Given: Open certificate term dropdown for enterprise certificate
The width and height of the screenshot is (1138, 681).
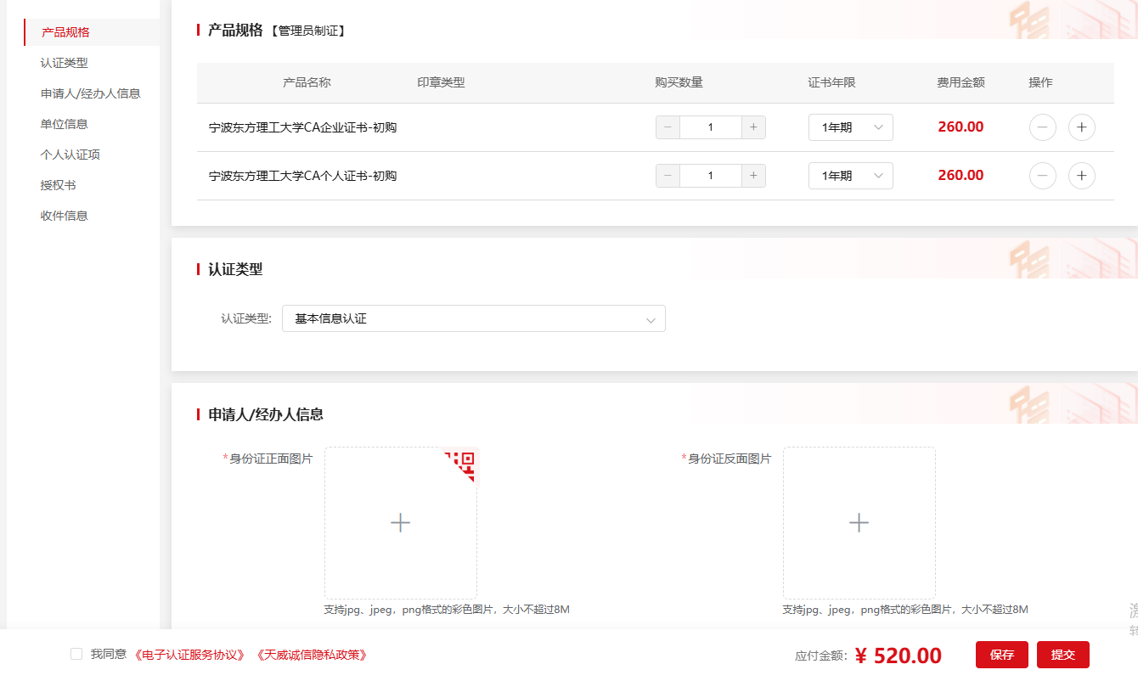Looking at the screenshot, I should tap(850, 127).
